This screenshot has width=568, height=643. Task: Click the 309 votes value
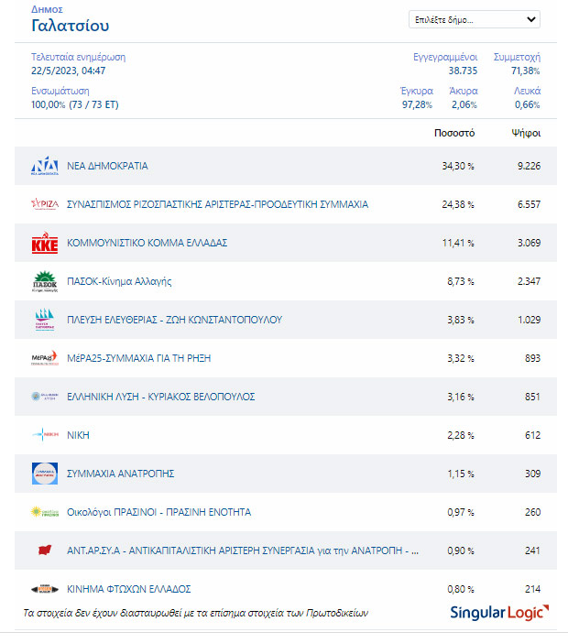[x=533, y=474]
